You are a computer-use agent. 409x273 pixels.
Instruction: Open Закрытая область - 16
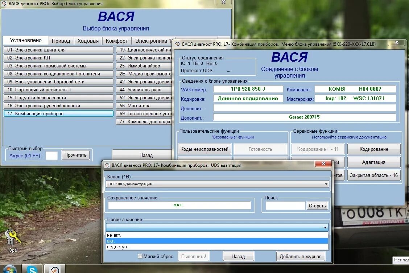374,175
